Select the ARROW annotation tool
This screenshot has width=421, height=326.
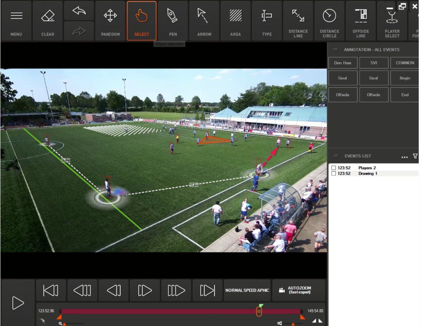pyautogui.click(x=204, y=21)
